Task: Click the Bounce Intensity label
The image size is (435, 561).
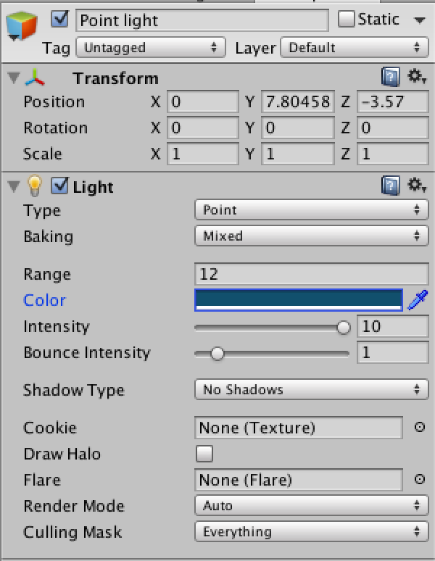Action: click(87, 353)
